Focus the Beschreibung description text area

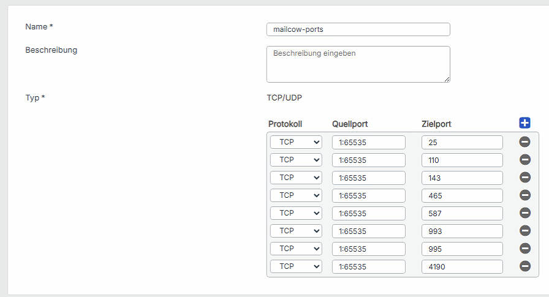[358, 64]
